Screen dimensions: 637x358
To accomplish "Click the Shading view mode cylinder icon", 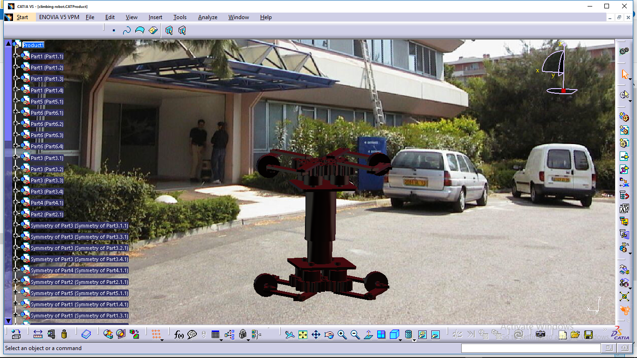I will click(x=409, y=334).
